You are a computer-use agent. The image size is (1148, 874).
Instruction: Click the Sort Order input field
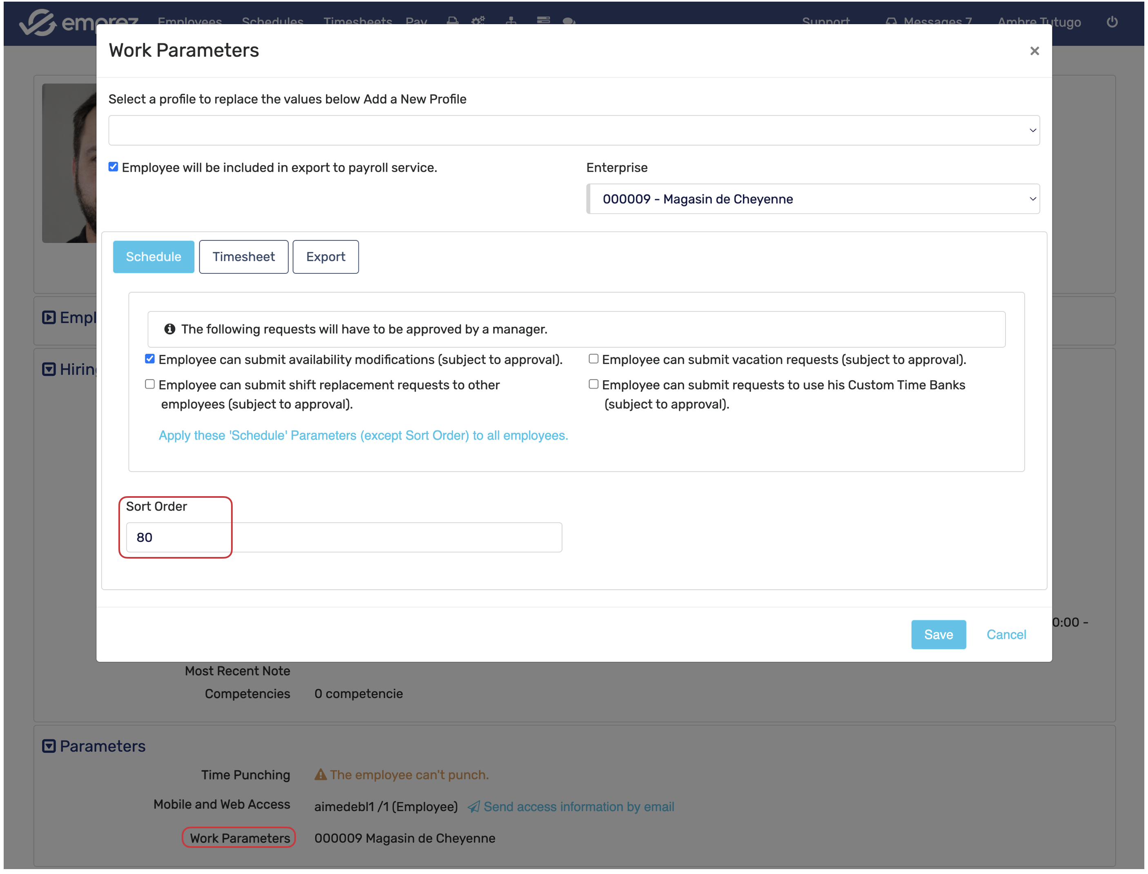(x=343, y=537)
